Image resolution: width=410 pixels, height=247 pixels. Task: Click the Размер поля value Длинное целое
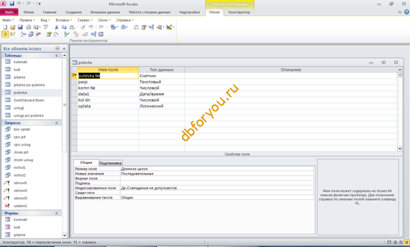click(x=217, y=169)
